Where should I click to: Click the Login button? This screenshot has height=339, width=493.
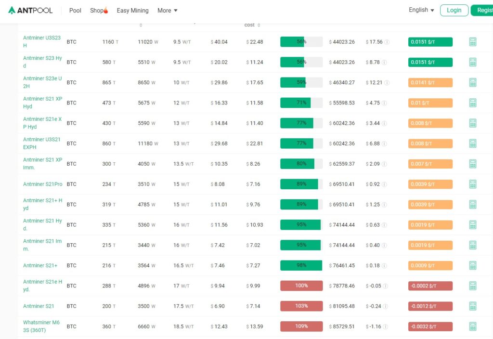pyautogui.click(x=454, y=10)
